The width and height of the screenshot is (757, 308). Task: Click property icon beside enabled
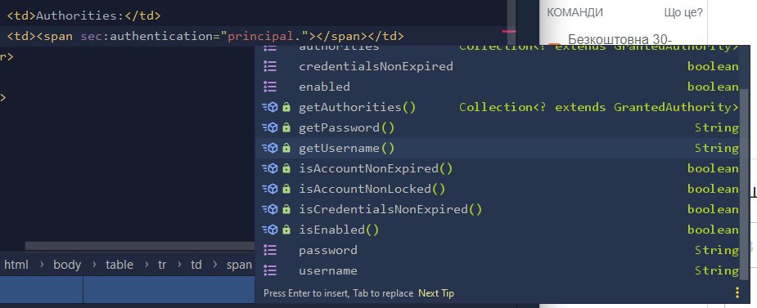(x=270, y=87)
